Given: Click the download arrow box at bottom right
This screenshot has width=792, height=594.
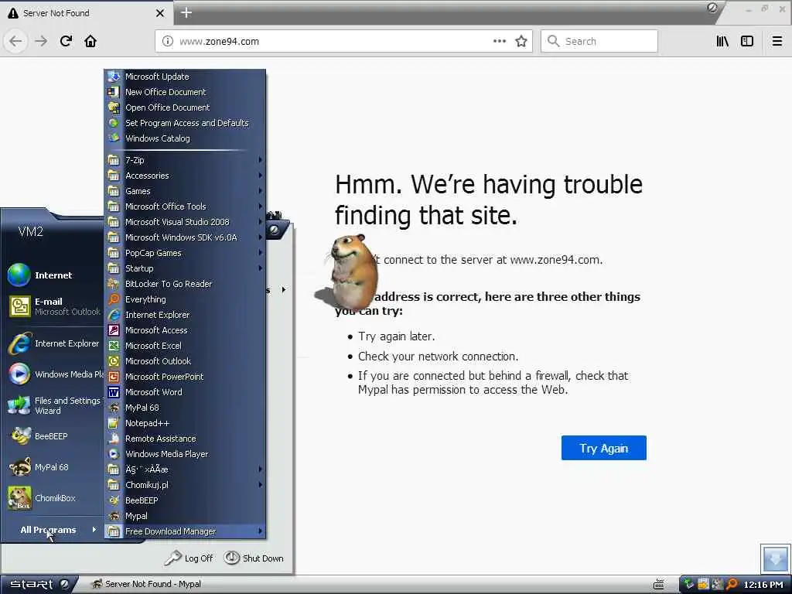Looking at the screenshot, I should 775,558.
